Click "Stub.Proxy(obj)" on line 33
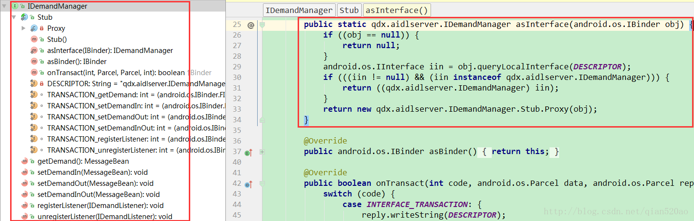The height and width of the screenshot is (221, 694). [559, 109]
